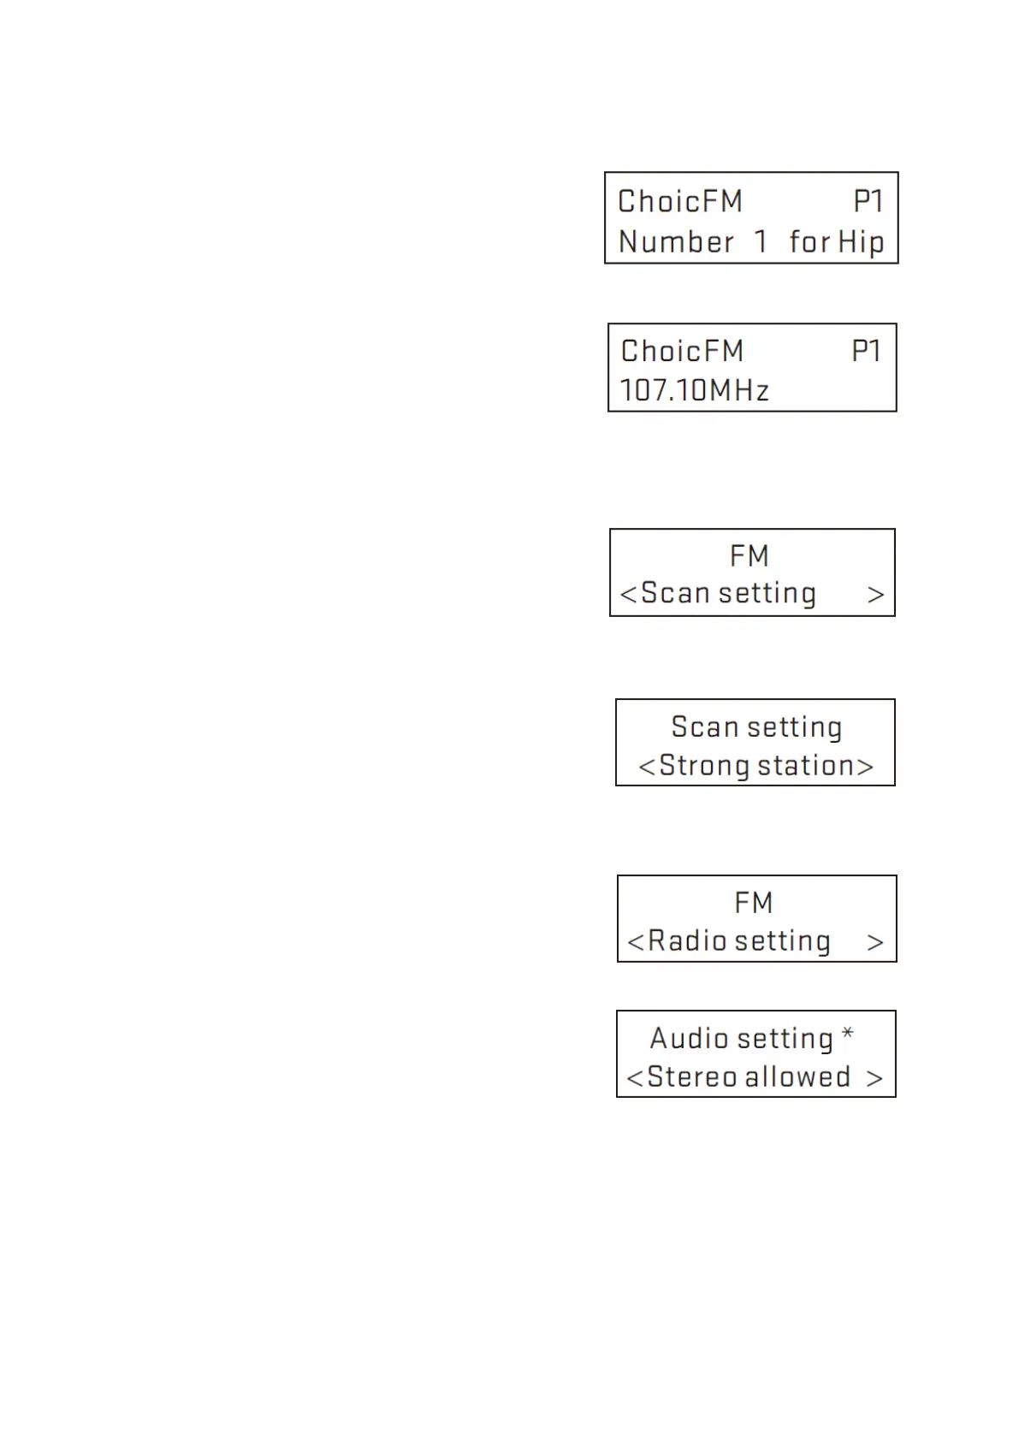Click the asterisk beside "Audio setting"

click(x=847, y=1035)
